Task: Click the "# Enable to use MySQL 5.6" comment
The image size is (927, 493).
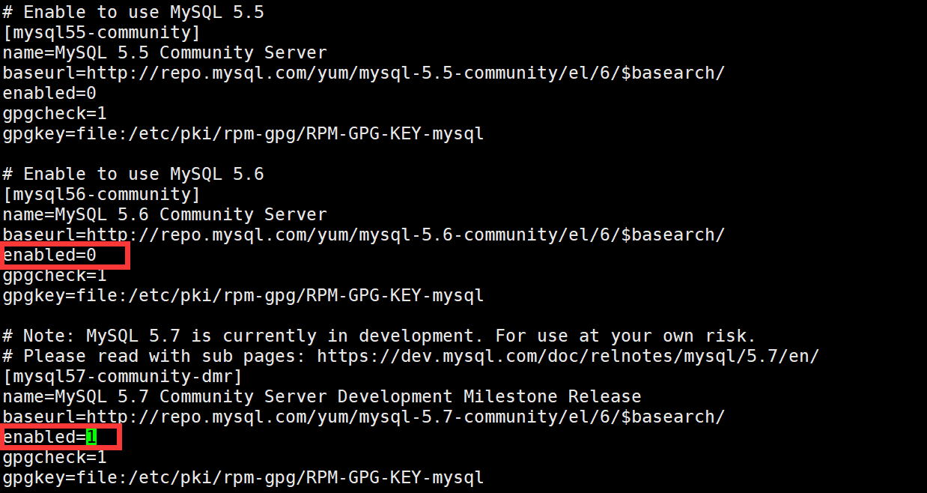Action: point(133,175)
